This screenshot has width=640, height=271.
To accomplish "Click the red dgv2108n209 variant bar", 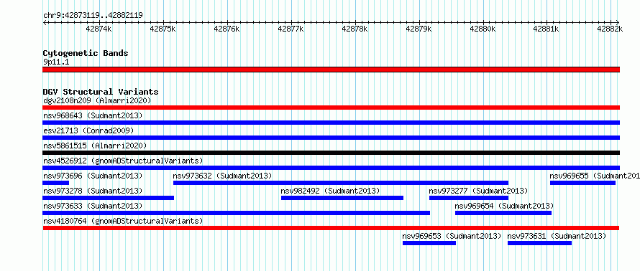I will point(331,108).
